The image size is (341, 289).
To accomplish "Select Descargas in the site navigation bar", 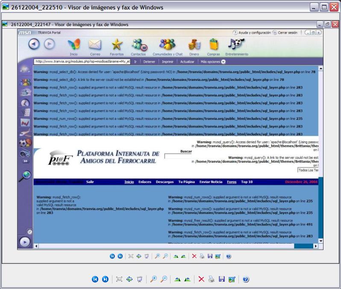I will (x=165, y=182).
